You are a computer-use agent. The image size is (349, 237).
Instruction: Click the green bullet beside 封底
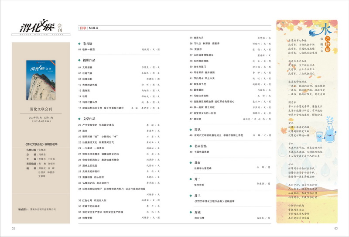191,211
